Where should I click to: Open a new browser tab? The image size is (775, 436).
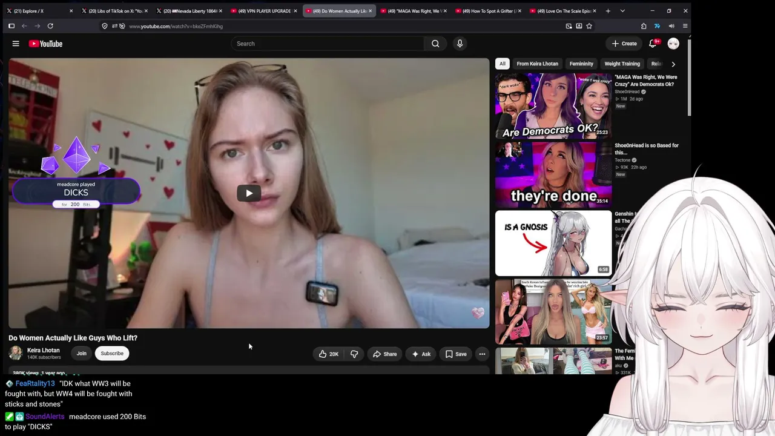[x=608, y=11]
